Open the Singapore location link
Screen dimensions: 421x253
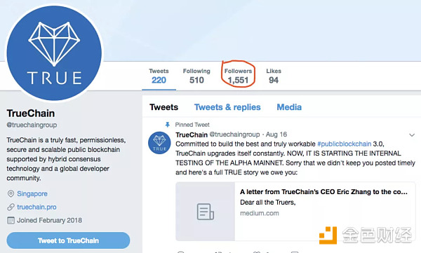point(32,193)
